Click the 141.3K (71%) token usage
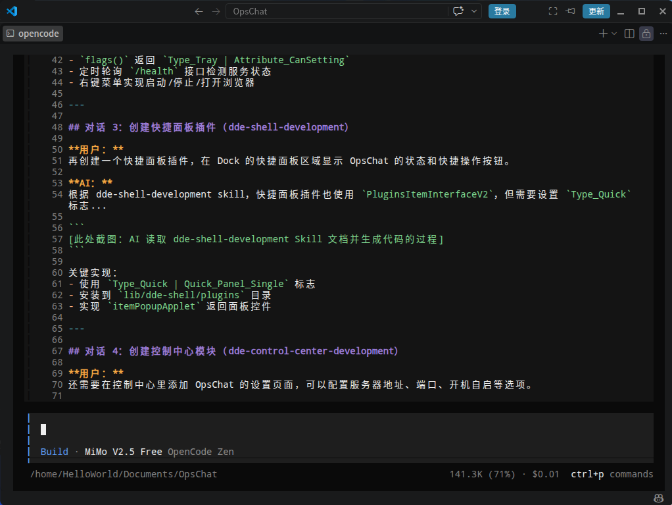The width and height of the screenshot is (672, 505). click(x=482, y=474)
